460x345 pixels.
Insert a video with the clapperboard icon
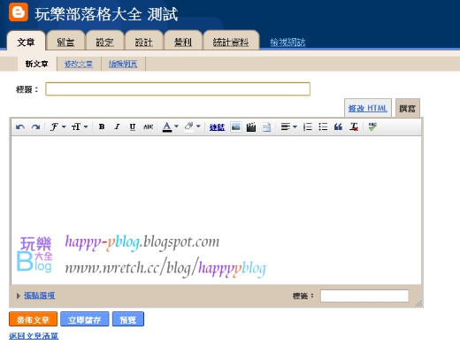251,127
